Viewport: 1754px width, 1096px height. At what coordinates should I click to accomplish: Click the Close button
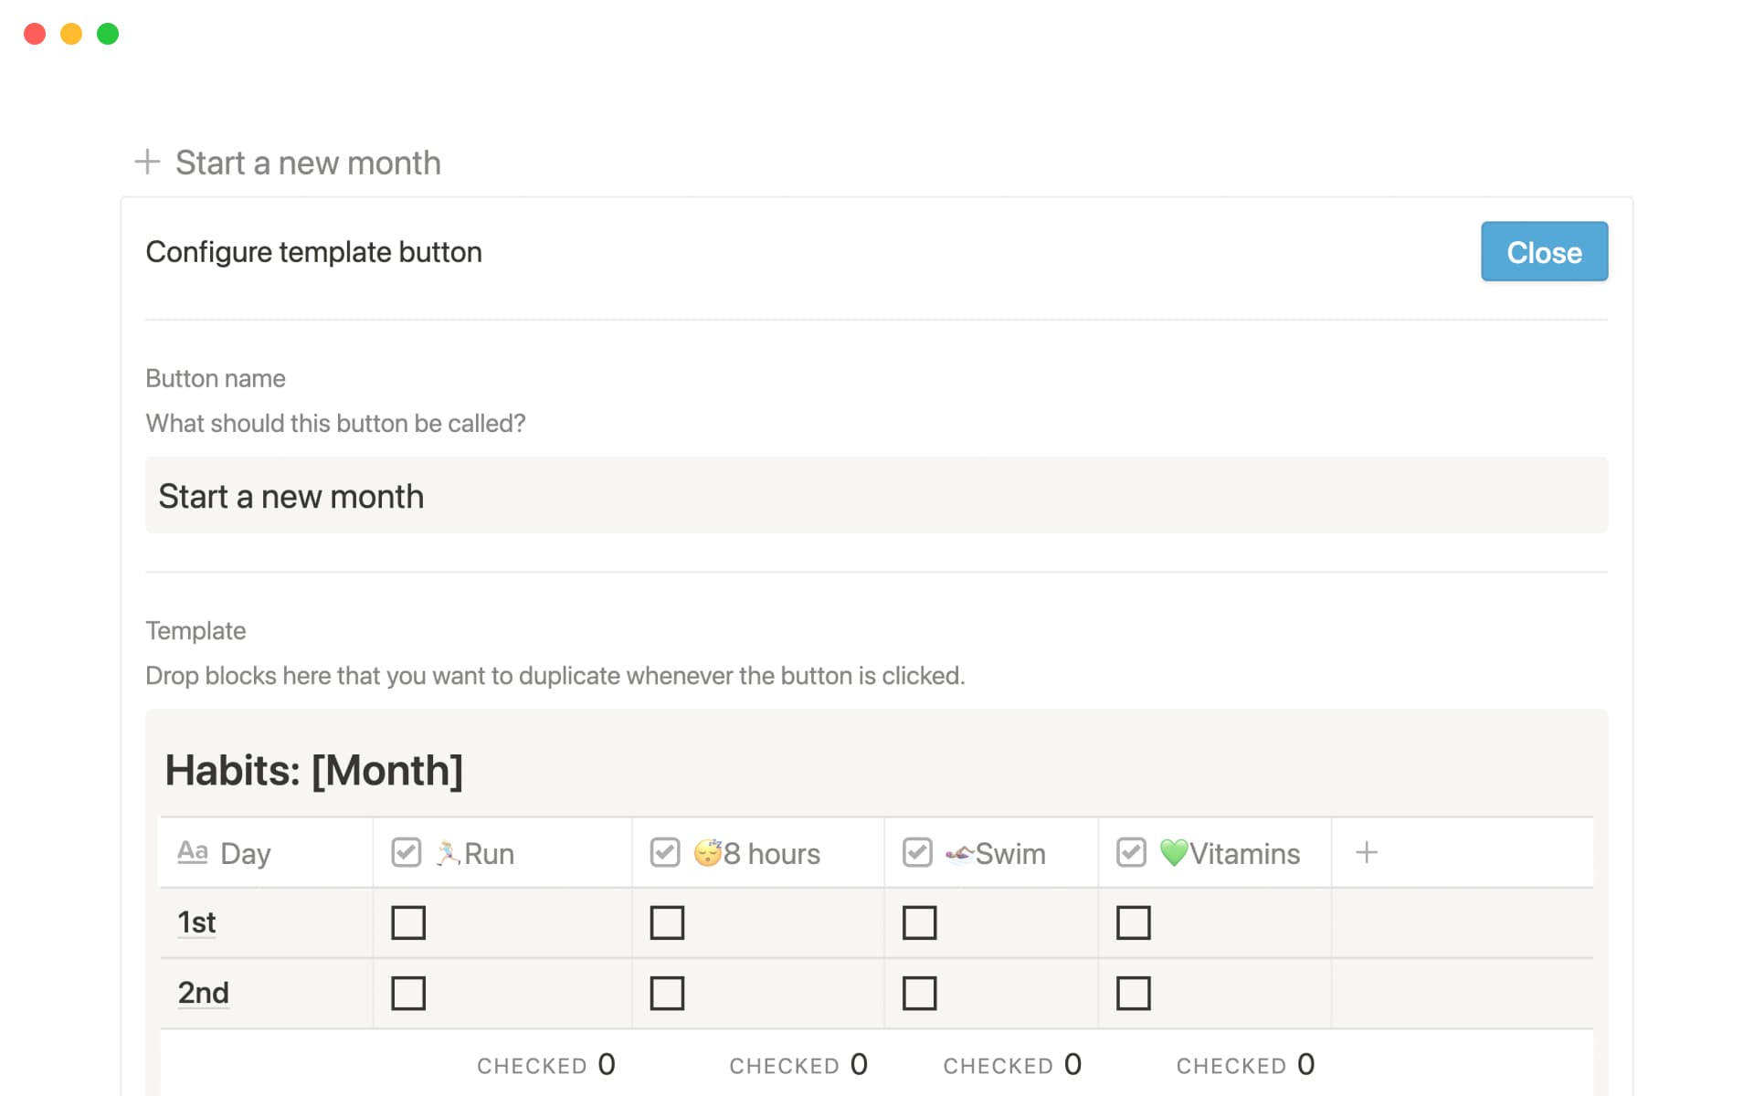point(1544,251)
